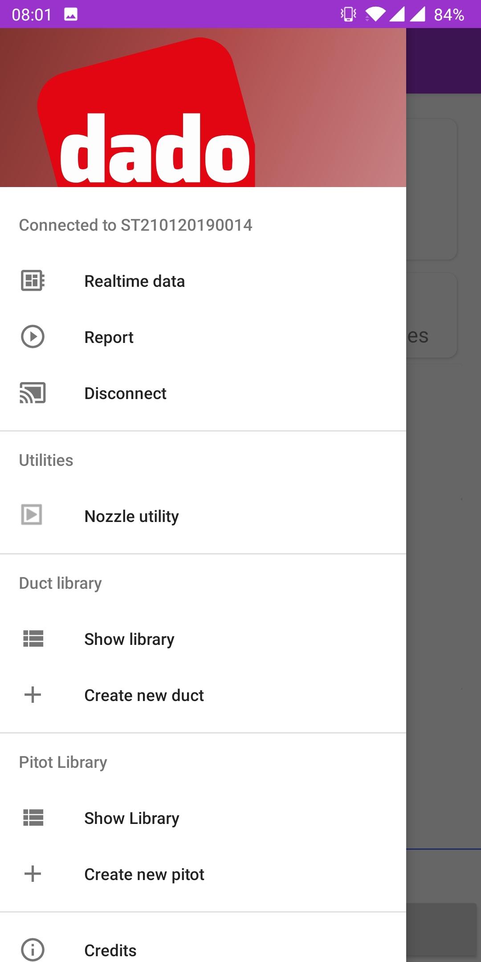Screen dimensions: 481x962
Task: Tap the Disconnect cast icon
Action: (33, 393)
